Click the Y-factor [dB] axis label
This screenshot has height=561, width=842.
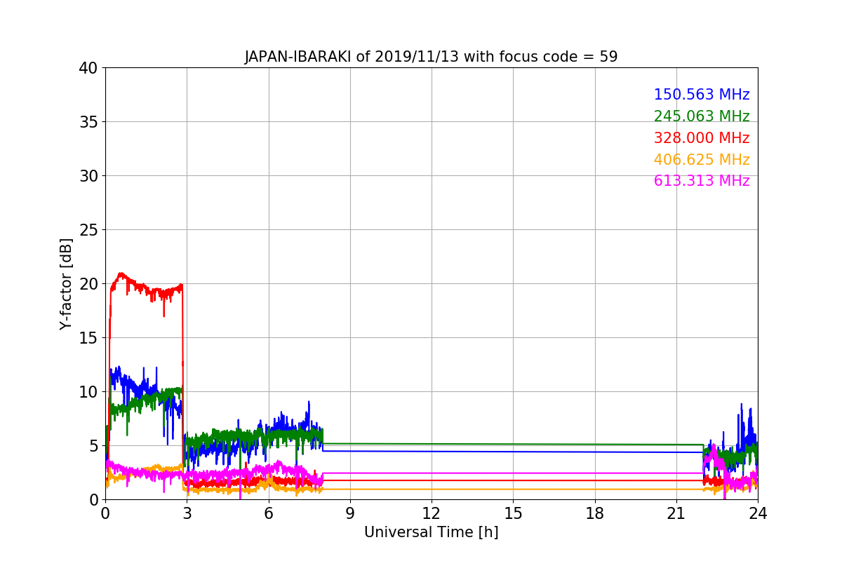(x=66, y=284)
